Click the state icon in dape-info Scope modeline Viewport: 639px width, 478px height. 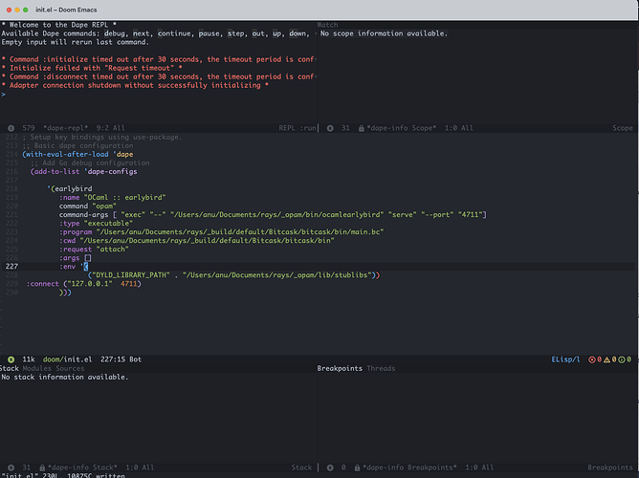click(330, 128)
